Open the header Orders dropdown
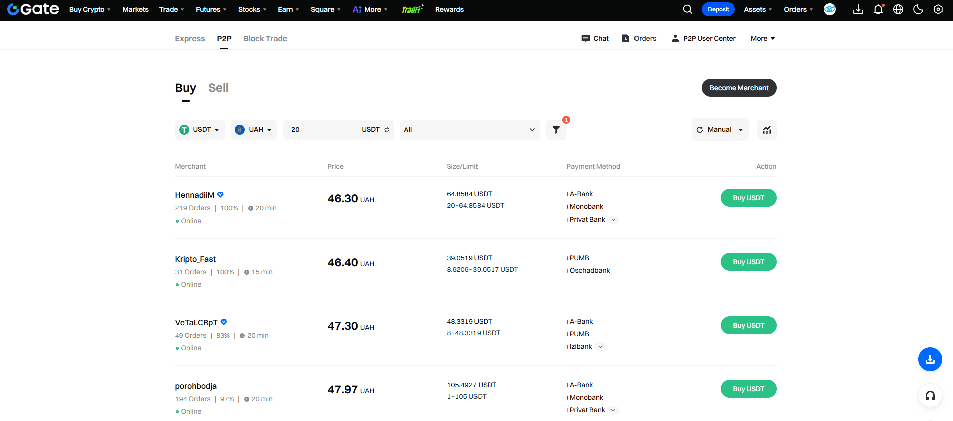 click(x=799, y=9)
